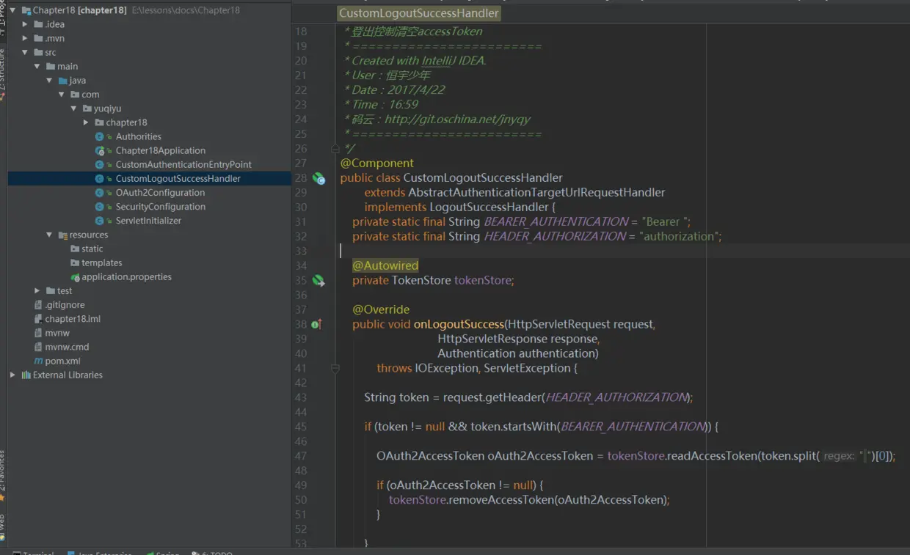This screenshot has width=910, height=555.
Task: Open the Structure tool window tab
Action: click(x=3, y=70)
